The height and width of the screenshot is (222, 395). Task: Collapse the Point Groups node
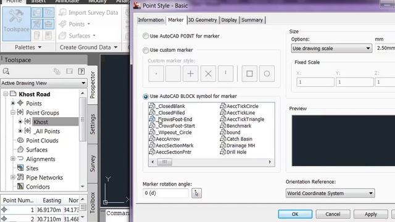[x=13, y=112]
